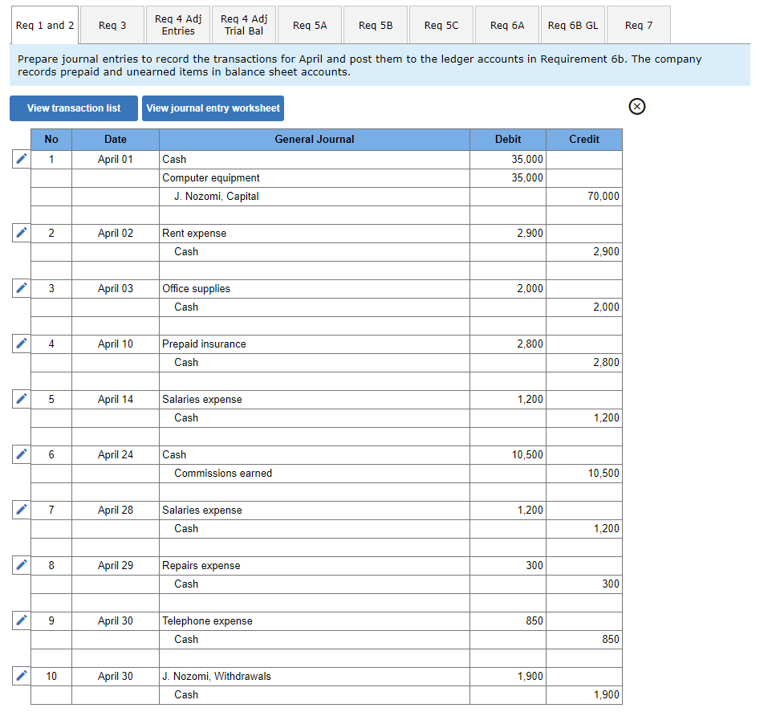This screenshot has width=760, height=712.
Task: Open the Req 5A tab
Action: [x=310, y=25]
